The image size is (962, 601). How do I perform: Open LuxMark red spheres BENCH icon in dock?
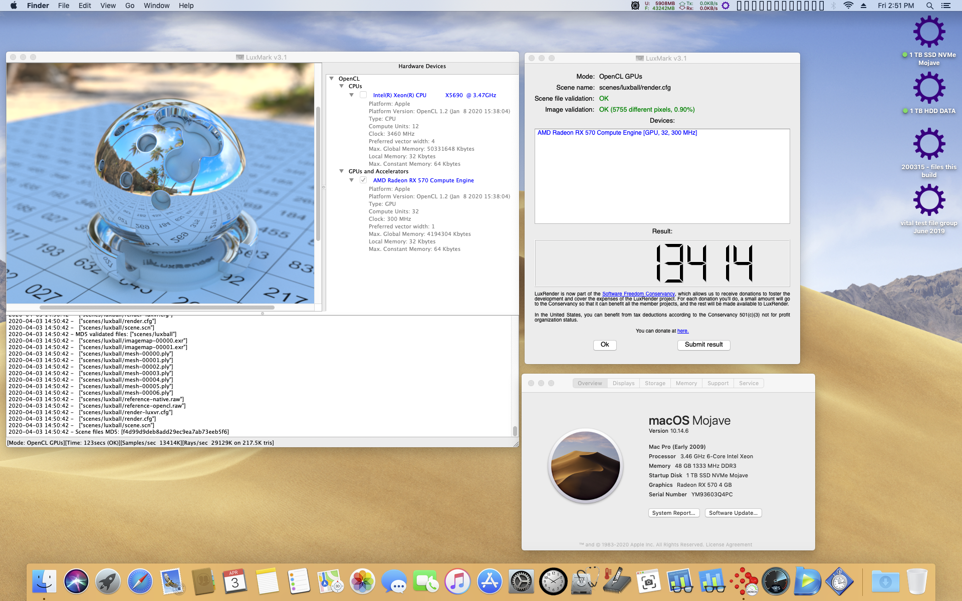coord(744,581)
